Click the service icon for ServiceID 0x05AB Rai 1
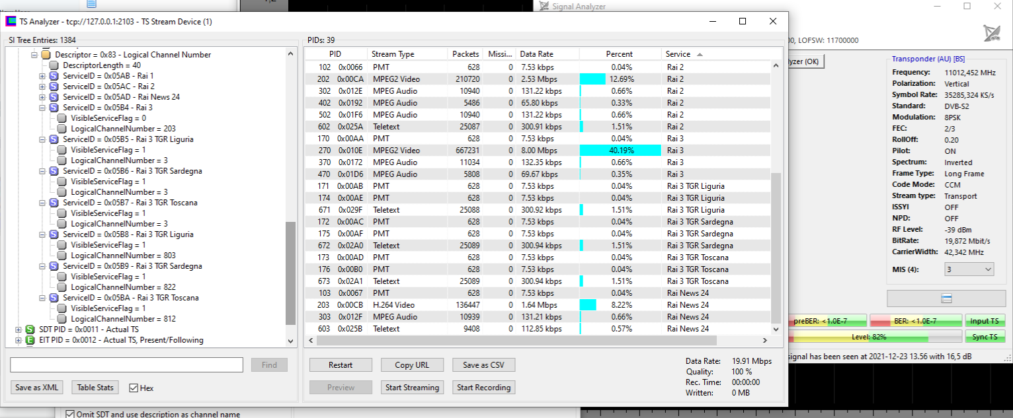The width and height of the screenshot is (1013, 418). point(54,76)
